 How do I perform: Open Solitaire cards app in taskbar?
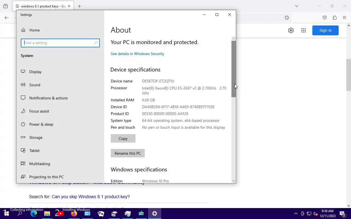click(101, 214)
